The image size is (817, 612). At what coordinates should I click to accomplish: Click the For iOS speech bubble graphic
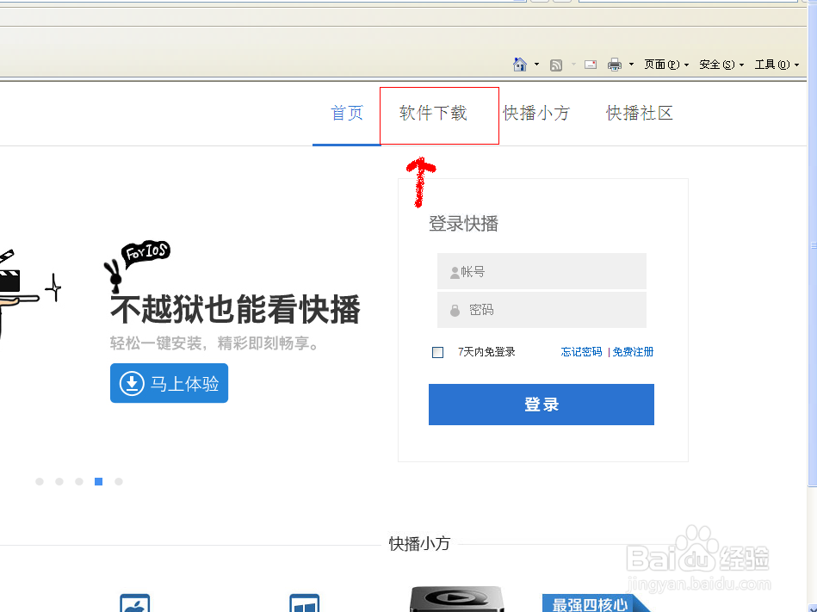point(145,254)
